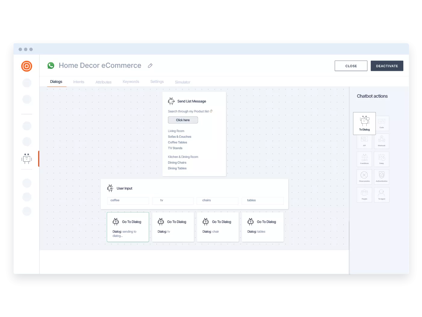Pick the Code action tile
422x317 pixels.
(x=381, y=123)
